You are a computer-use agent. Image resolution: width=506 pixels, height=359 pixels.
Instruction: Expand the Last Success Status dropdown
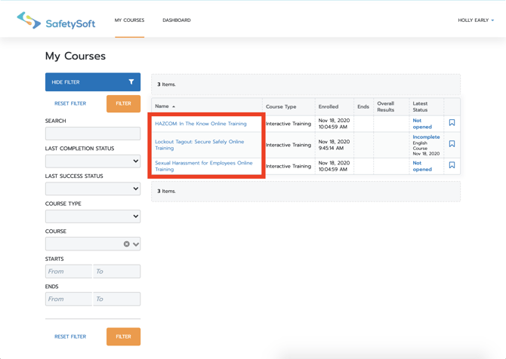coord(93,189)
